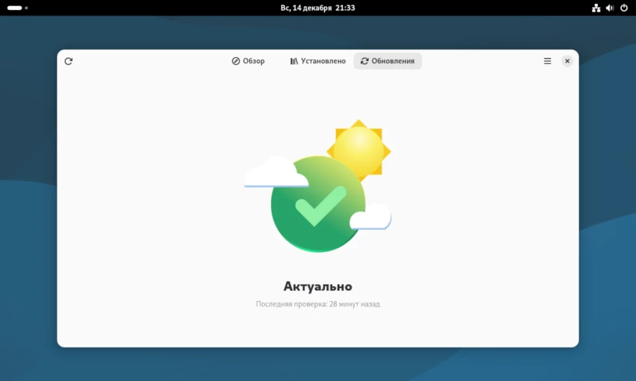The image size is (636, 381).
Task: Click the volume speaker icon
Action: pyautogui.click(x=610, y=7)
